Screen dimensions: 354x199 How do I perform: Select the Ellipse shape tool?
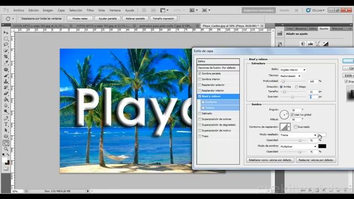point(6,137)
